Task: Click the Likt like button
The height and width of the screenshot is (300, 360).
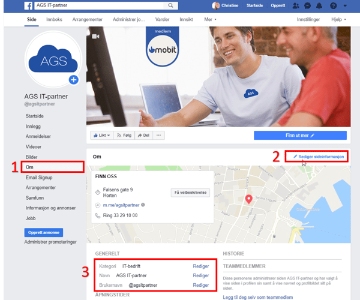Action: [102, 135]
